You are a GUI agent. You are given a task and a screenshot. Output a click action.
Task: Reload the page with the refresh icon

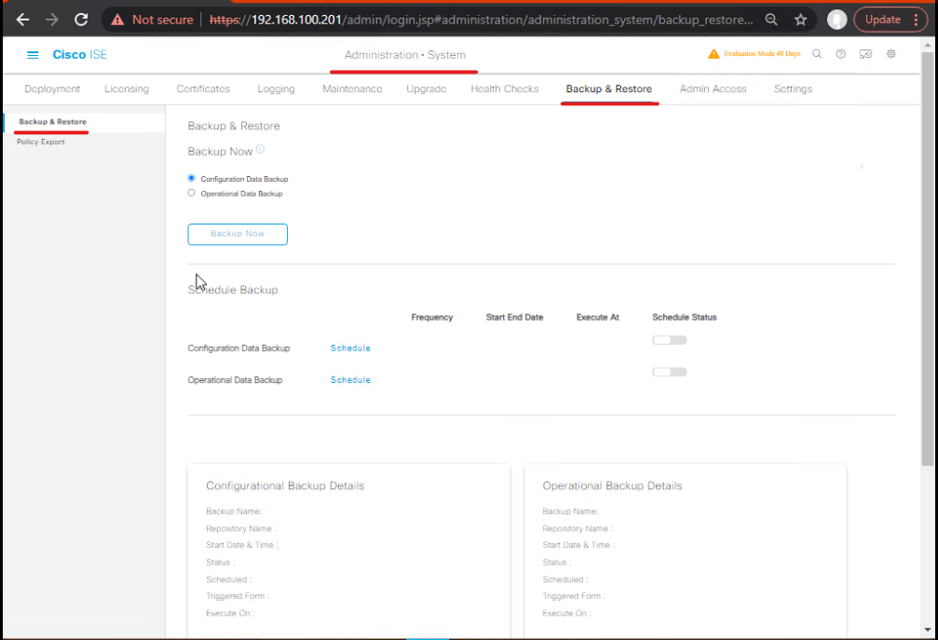click(81, 20)
